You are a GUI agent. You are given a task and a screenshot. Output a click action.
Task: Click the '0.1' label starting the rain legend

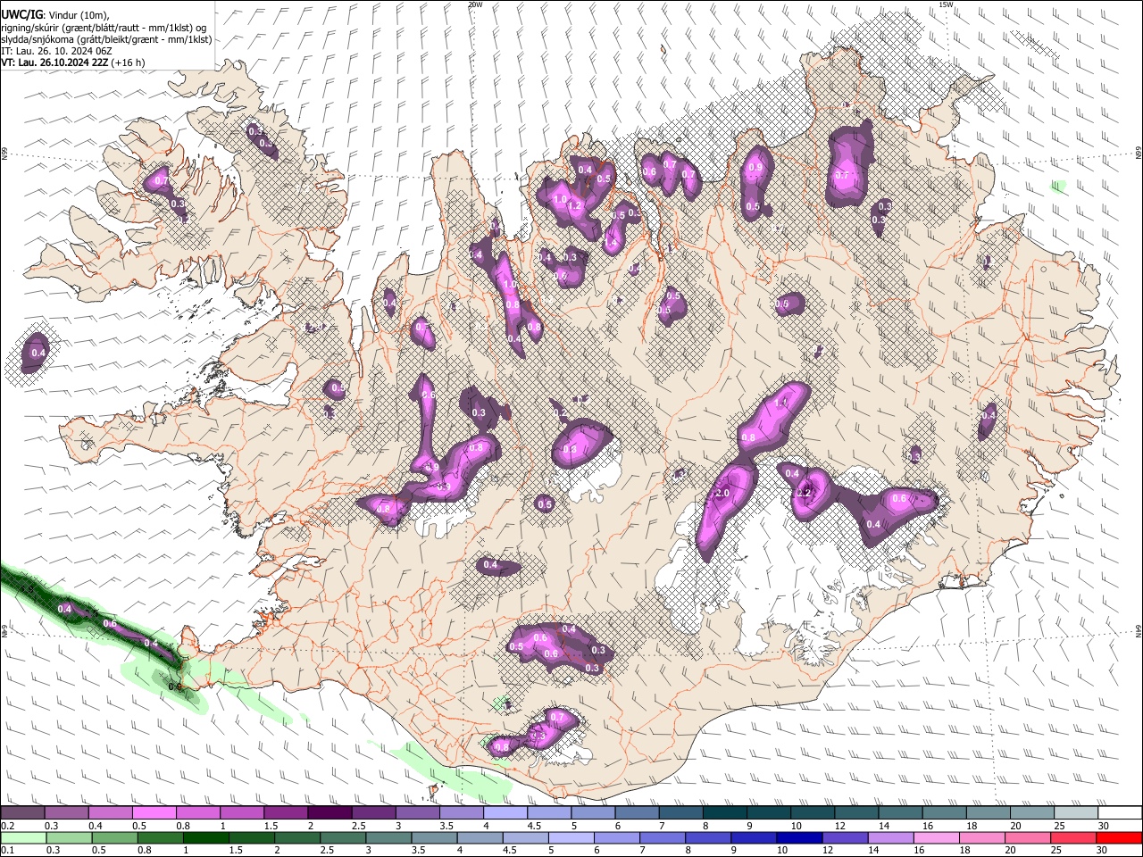point(8,851)
